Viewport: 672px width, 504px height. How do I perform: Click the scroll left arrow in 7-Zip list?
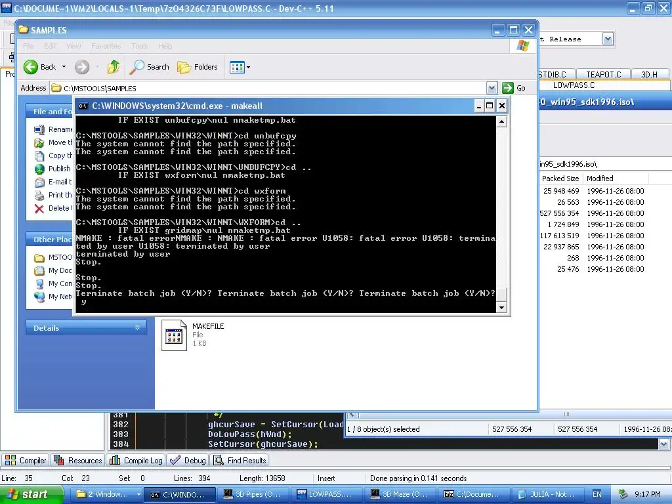click(352, 415)
